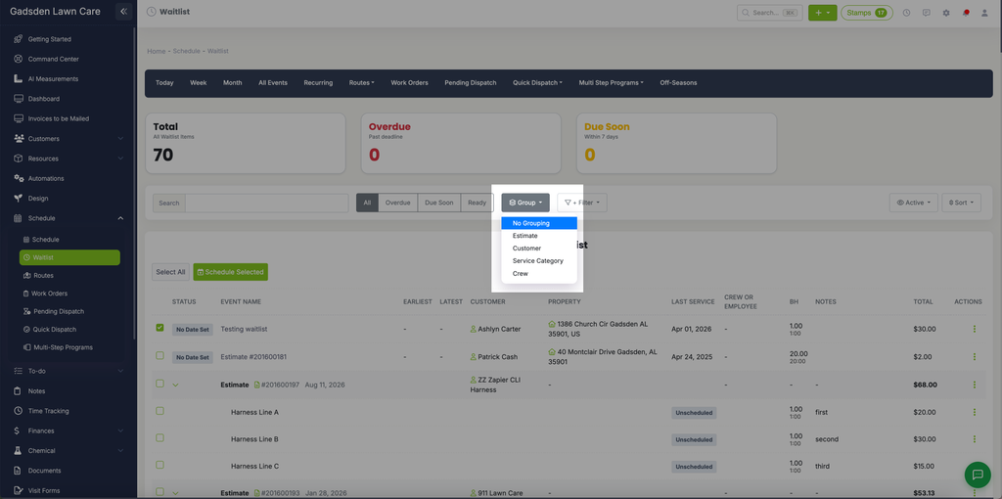The width and height of the screenshot is (1002, 499).
Task: Click the user profile icon
Action: coord(984,13)
